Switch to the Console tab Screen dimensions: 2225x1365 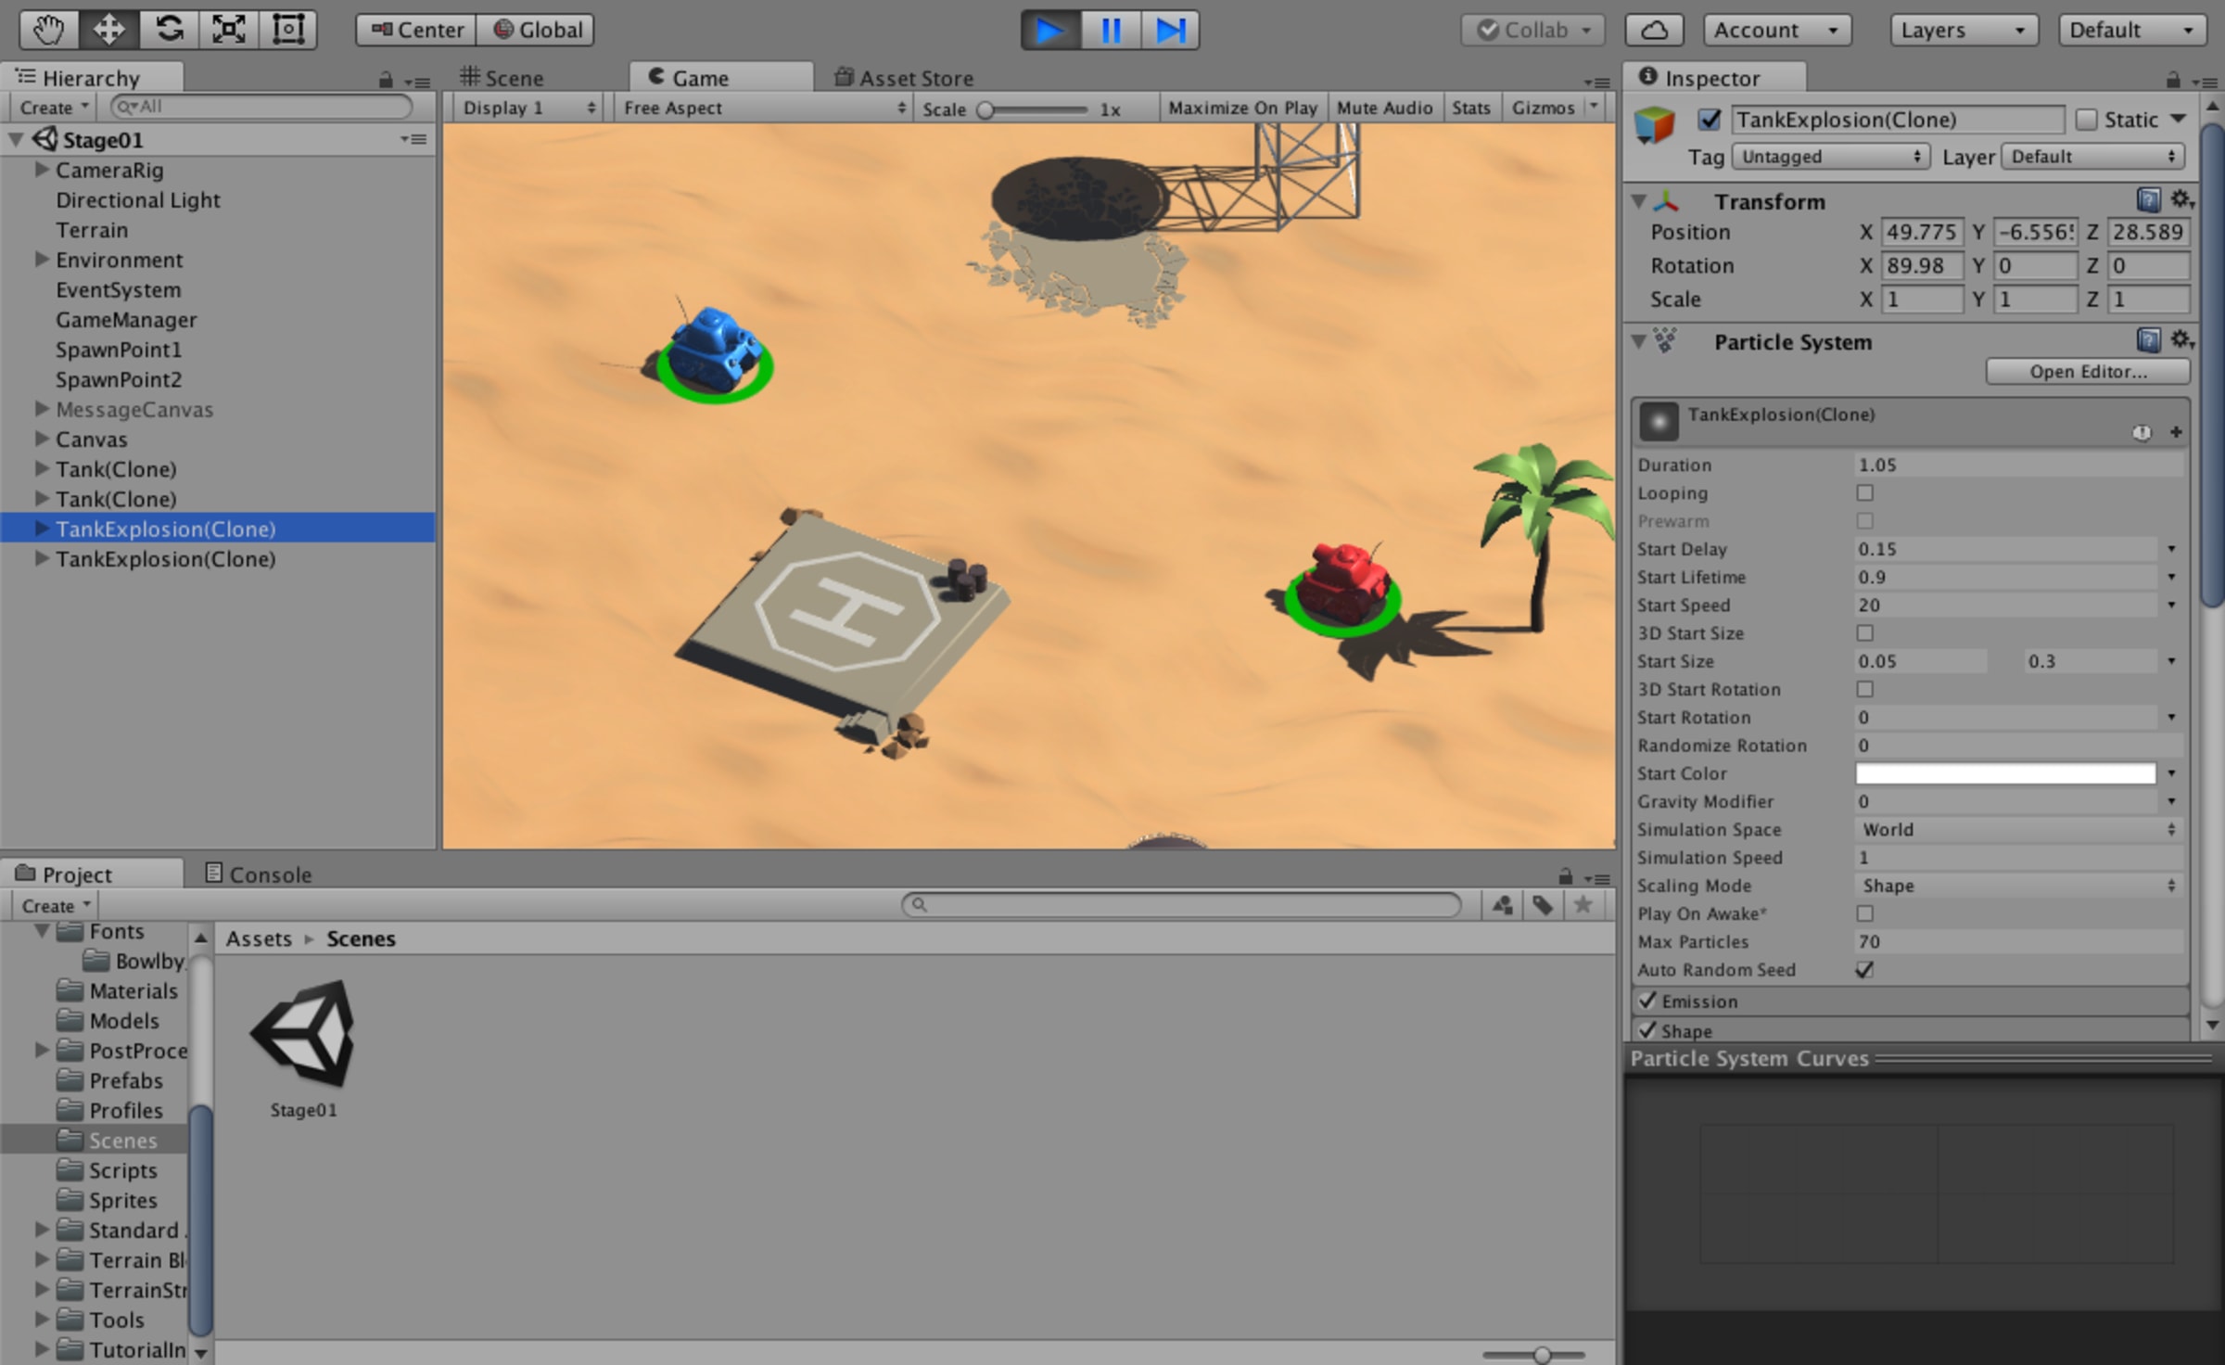tap(259, 874)
